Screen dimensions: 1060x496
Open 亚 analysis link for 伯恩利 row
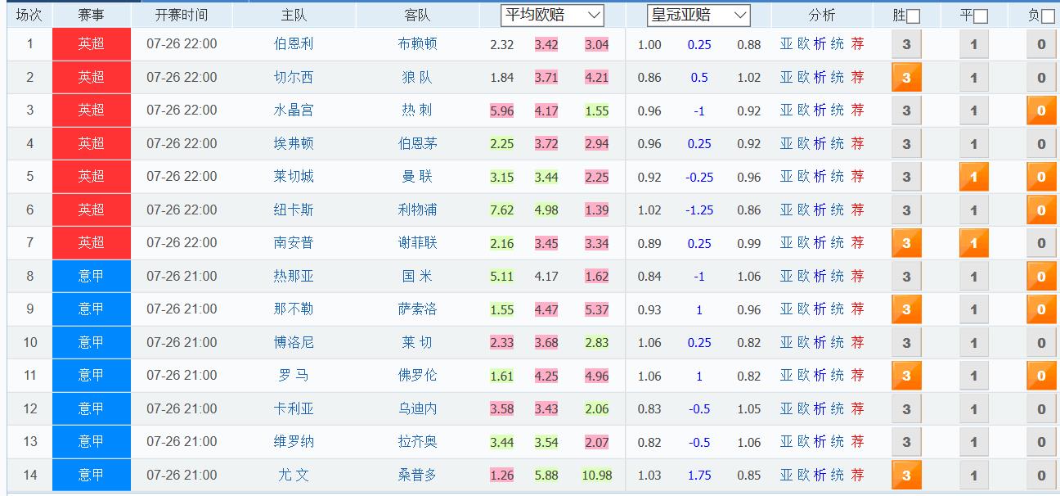786,44
